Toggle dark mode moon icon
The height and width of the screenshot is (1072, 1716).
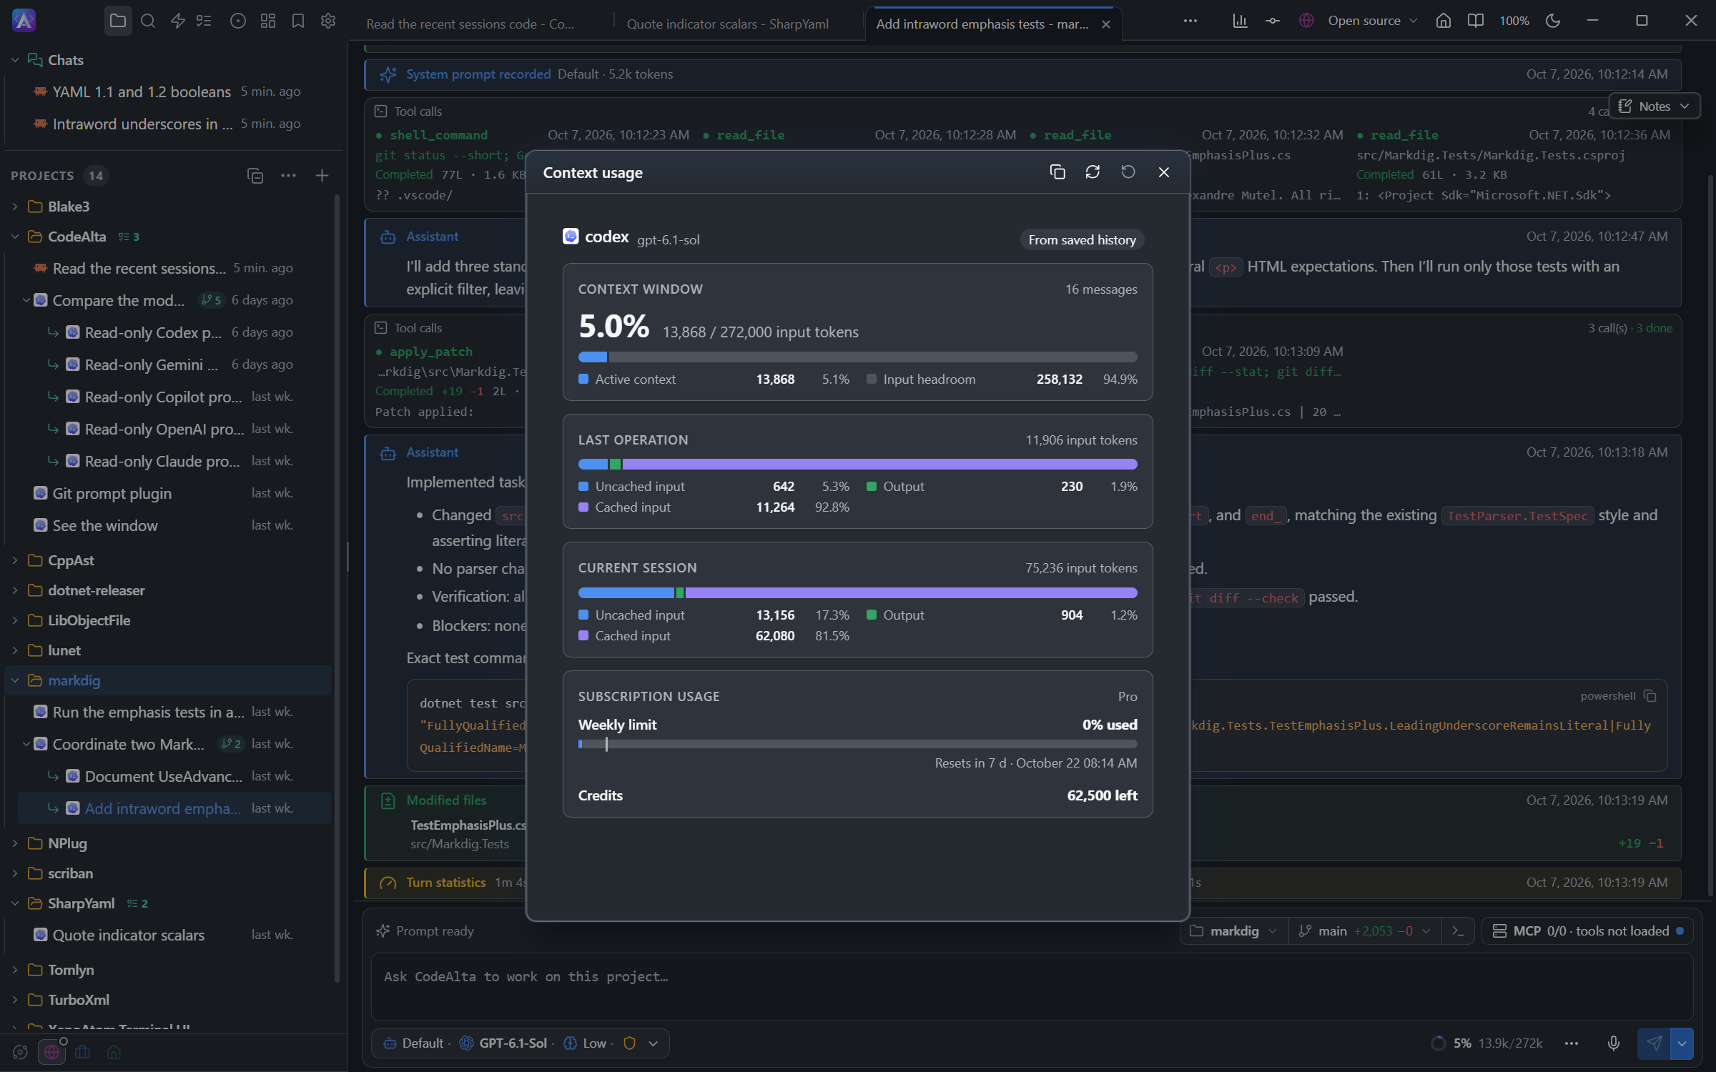1553,21
